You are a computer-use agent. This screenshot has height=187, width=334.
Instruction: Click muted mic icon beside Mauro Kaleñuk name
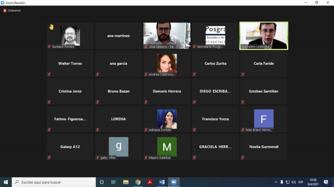pyautogui.click(x=146, y=158)
